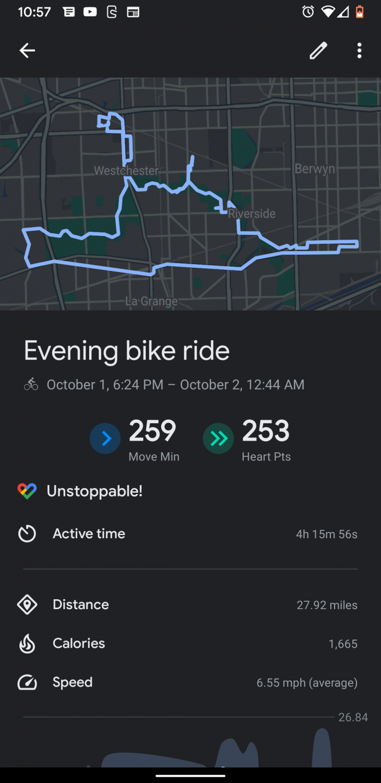
Task: Tap the Distance diamond pin icon
Action: (27, 605)
